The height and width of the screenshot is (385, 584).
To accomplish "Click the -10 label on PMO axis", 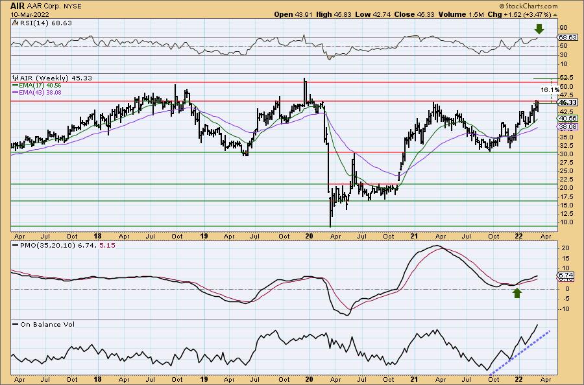I will coord(565,309).
